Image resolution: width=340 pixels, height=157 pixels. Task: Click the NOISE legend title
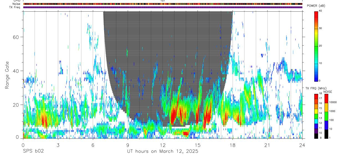click(x=328, y=92)
